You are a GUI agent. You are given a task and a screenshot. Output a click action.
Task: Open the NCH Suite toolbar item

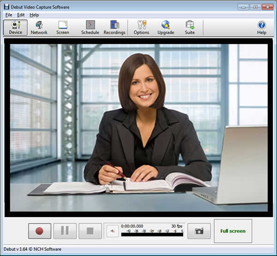pyautogui.click(x=190, y=27)
